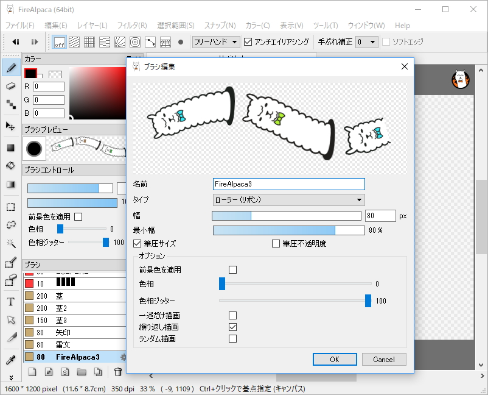Select the Operation arrow tool

[x=11, y=320]
